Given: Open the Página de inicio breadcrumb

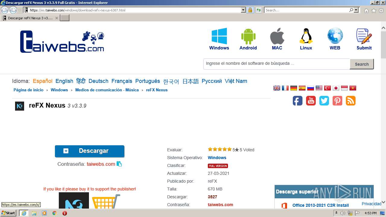Looking at the screenshot, I should 28,90.
